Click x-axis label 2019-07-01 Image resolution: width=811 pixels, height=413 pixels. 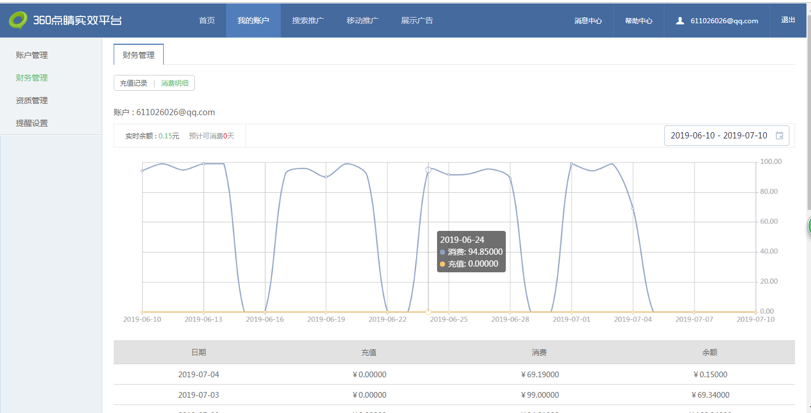(x=571, y=319)
